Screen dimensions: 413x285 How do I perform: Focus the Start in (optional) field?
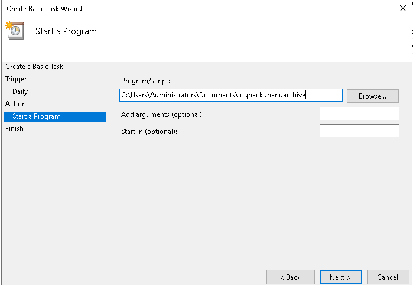[359, 130]
